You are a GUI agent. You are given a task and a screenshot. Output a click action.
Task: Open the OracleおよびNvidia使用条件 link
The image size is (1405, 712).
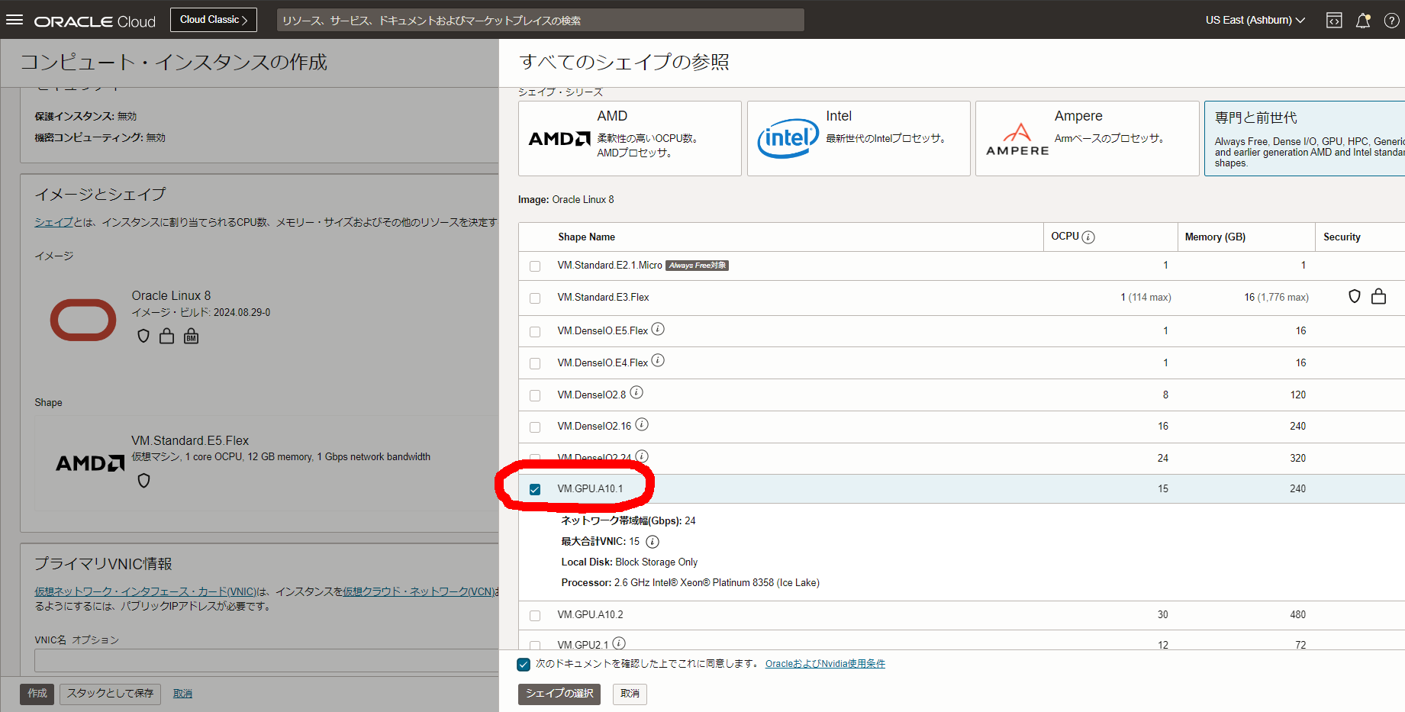[825, 663]
